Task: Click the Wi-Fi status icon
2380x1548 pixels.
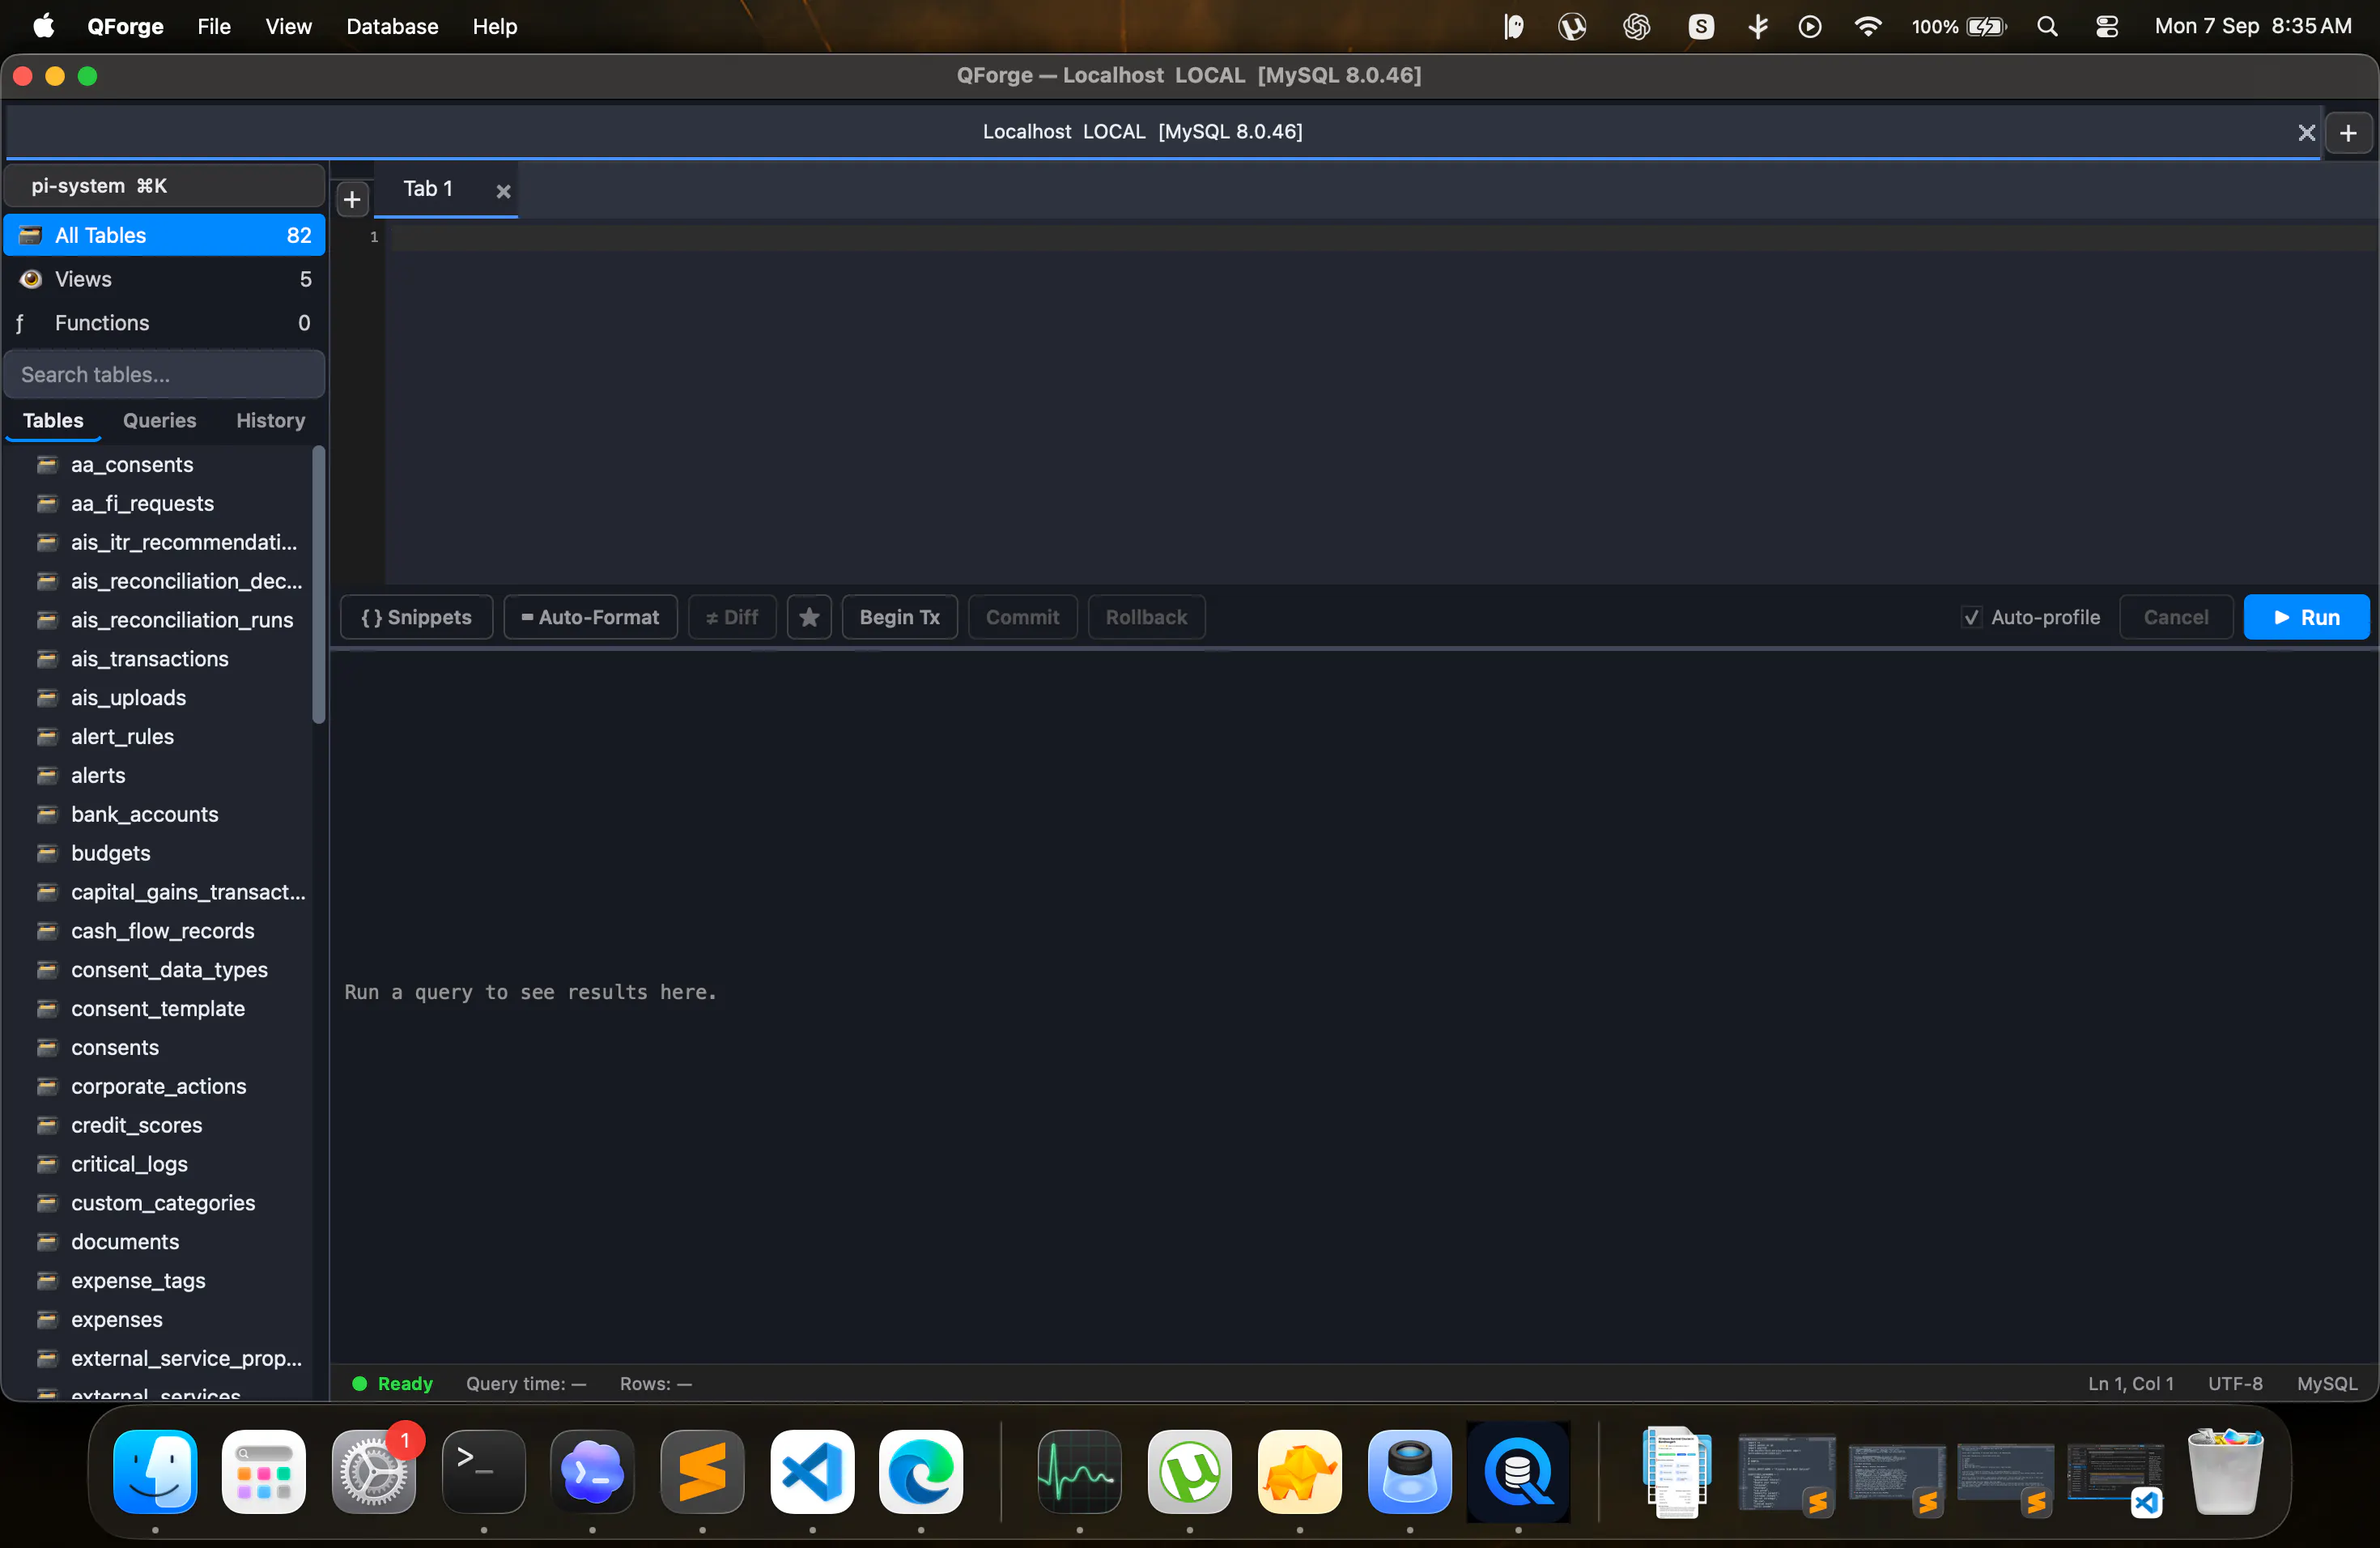Action: click(x=1867, y=26)
